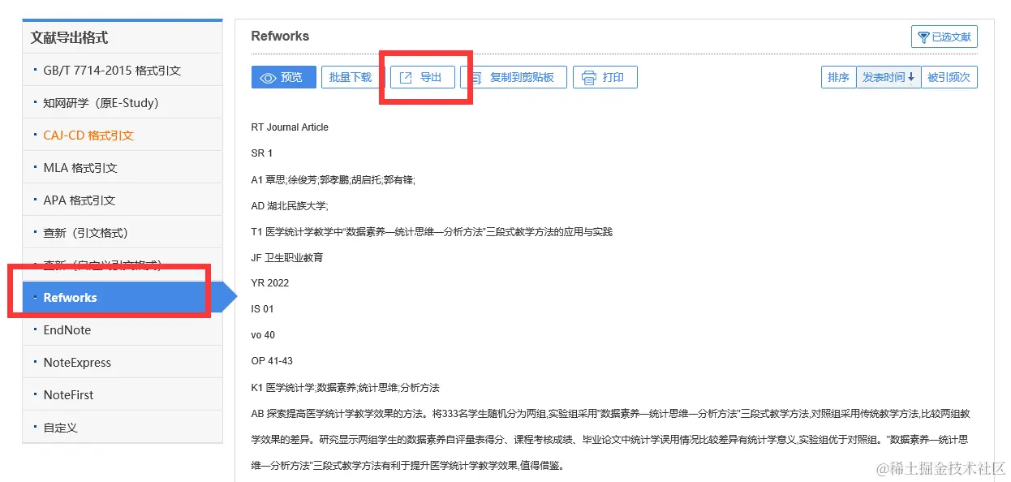The height and width of the screenshot is (482, 1011).
Task: Click the 'JF 卫生职业教育' journal line
Action: 287,257
